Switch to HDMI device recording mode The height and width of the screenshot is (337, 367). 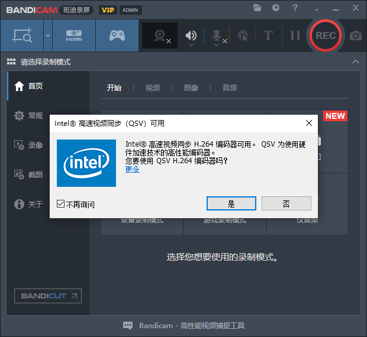(x=73, y=35)
